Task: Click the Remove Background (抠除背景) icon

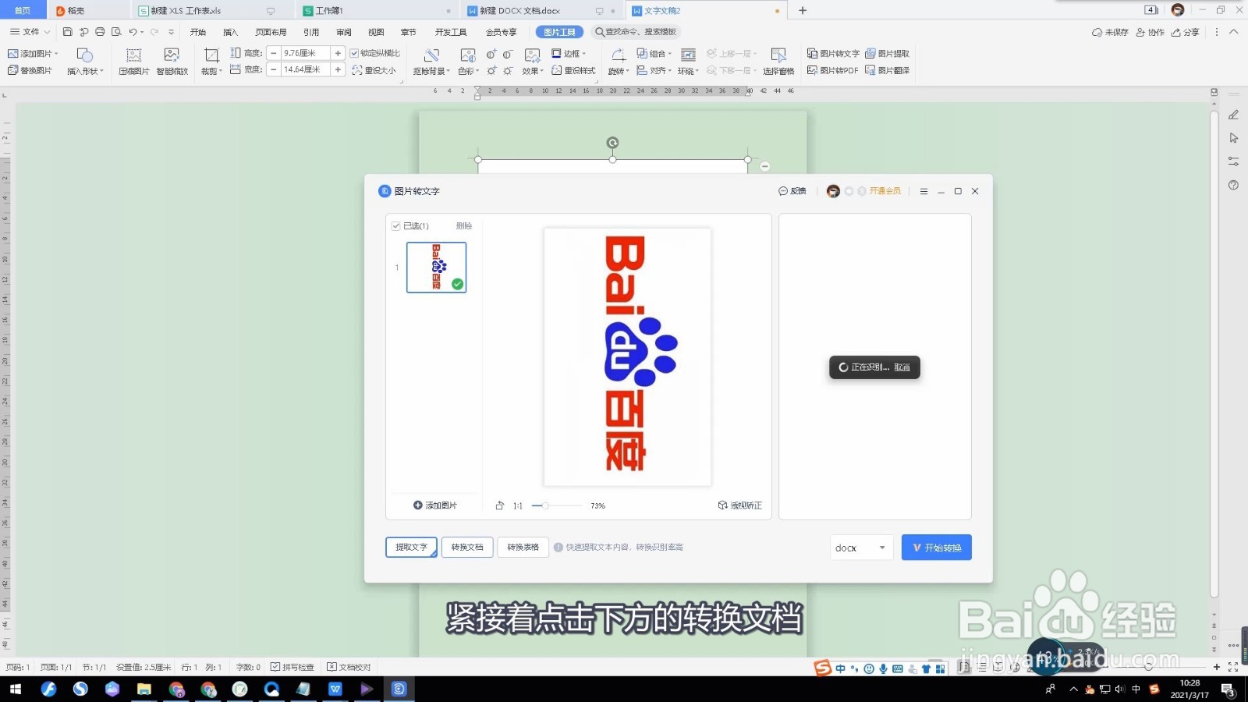Action: pyautogui.click(x=431, y=55)
